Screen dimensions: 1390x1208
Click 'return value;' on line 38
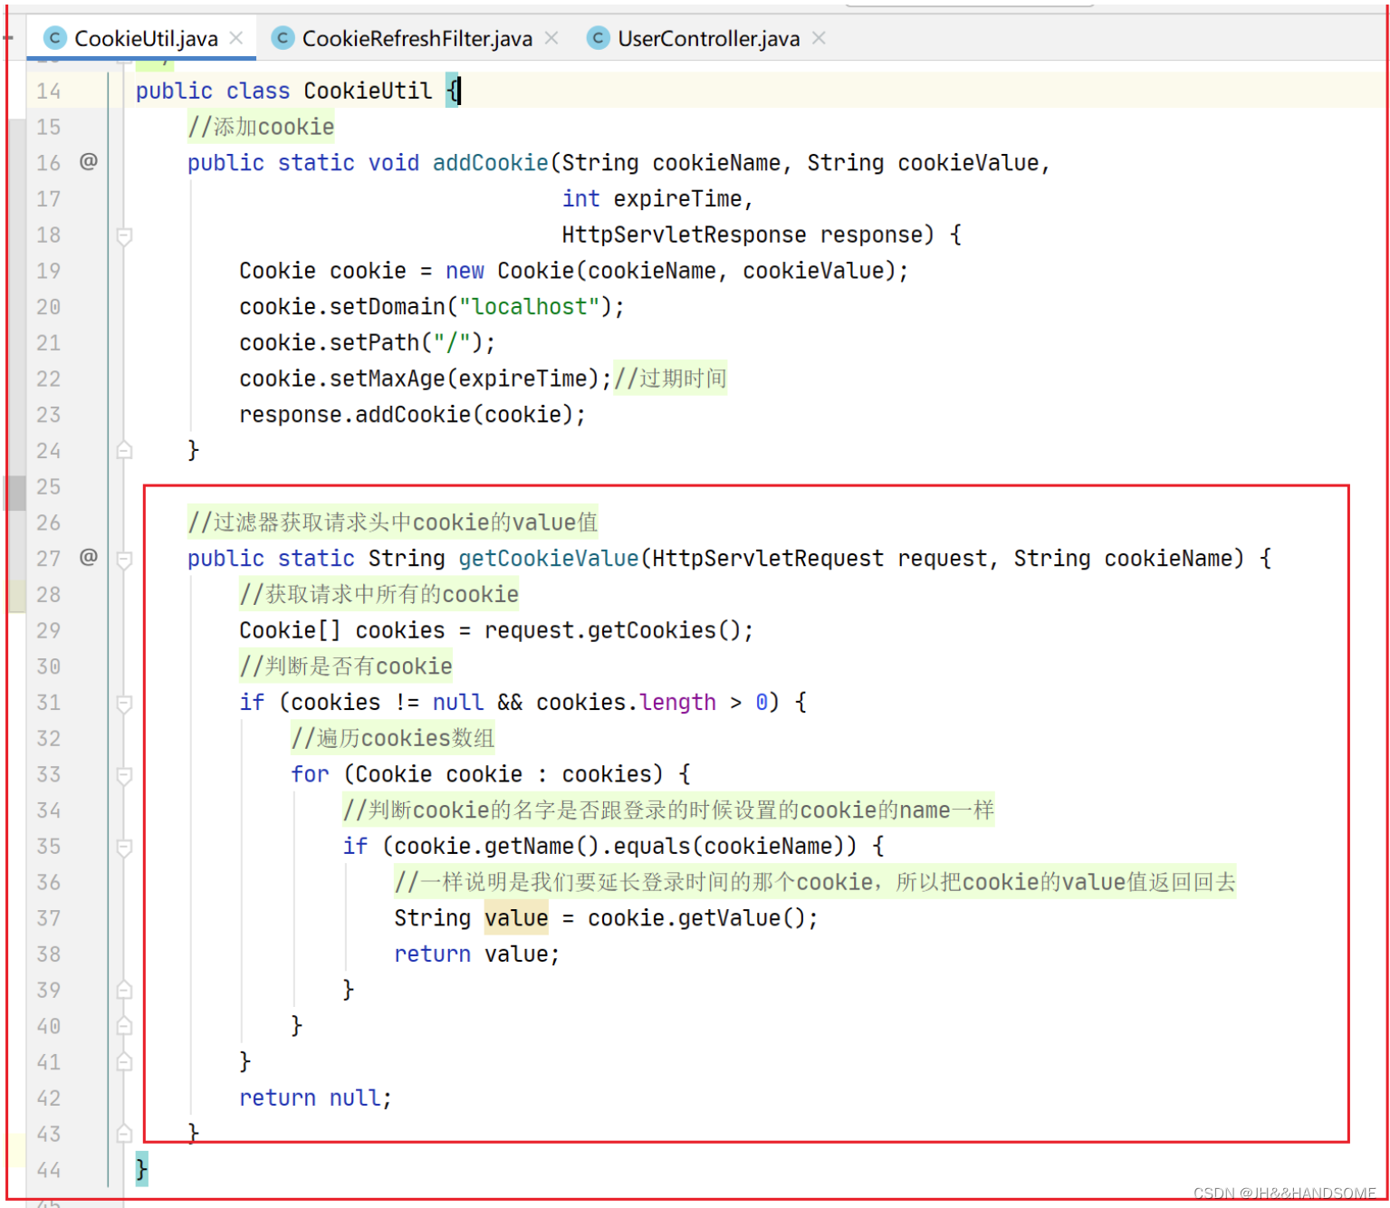click(477, 954)
